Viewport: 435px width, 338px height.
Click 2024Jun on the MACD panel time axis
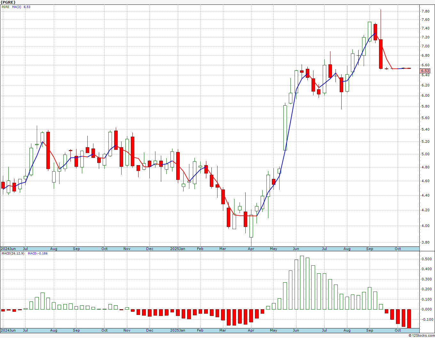pyautogui.click(x=8, y=330)
